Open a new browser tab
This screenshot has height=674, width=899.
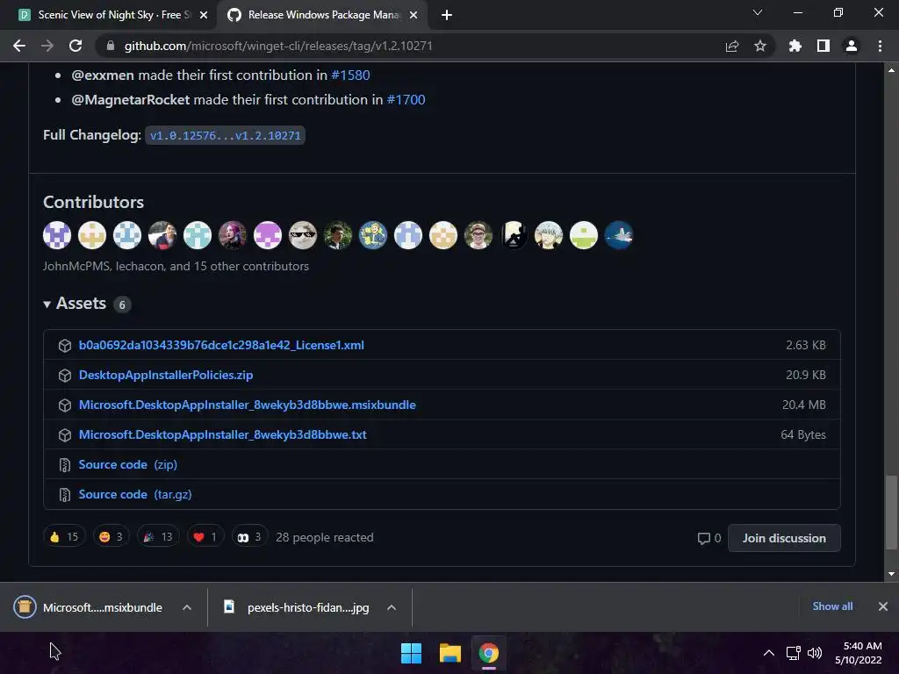coord(447,15)
